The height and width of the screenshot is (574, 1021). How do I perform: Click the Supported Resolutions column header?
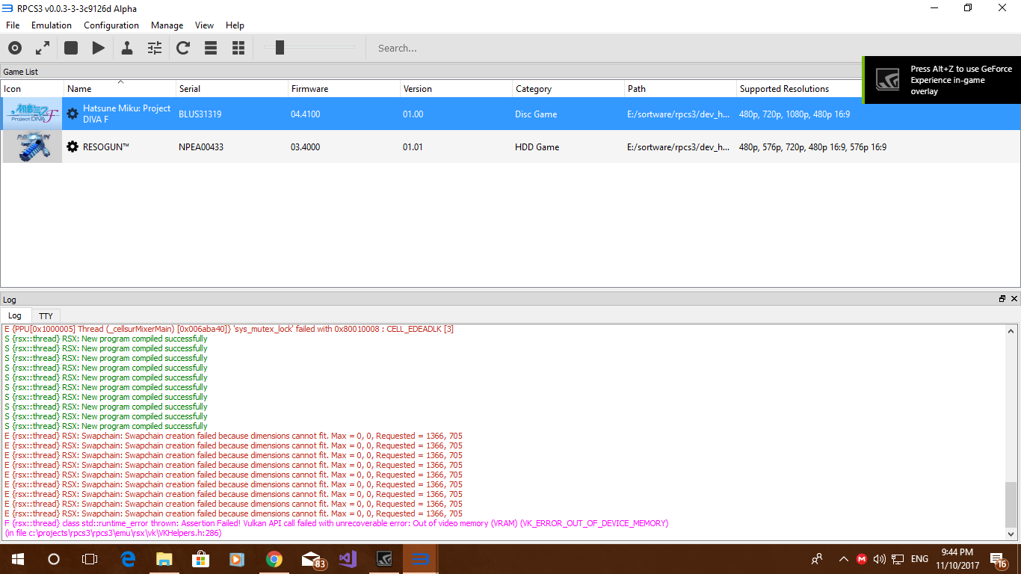point(784,88)
